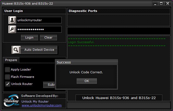Screen dimensions: 173x111
Task: Focus the masked password field
Action: click(39, 29)
